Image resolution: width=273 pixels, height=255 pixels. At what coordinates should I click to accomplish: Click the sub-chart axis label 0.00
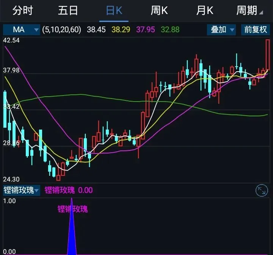(x=9, y=252)
